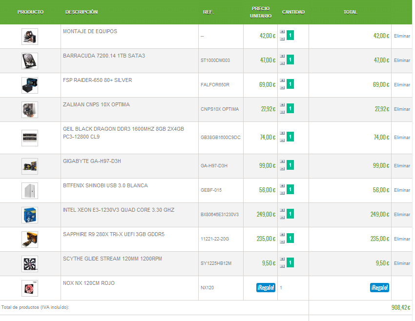Decrease quantity of Bitfenix Shinobi case
This screenshot has height=321, width=415.
[282, 193]
